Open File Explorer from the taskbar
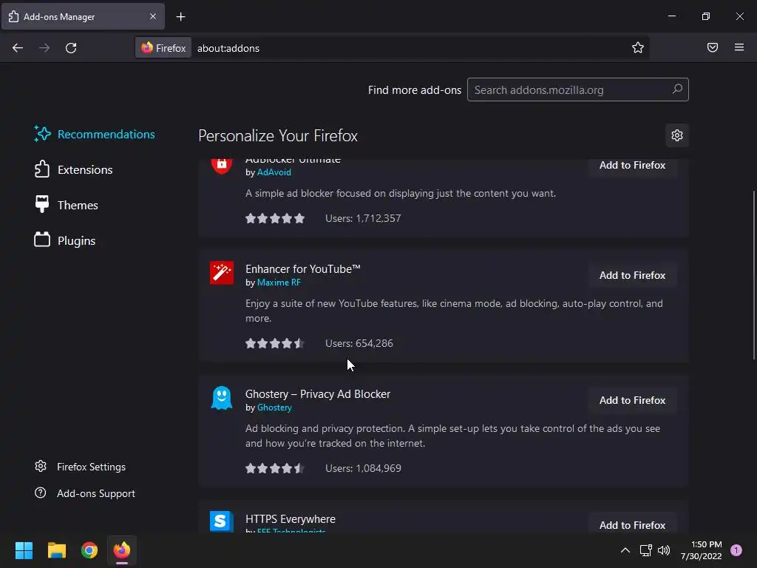This screenshot has width=757, height=568. [57, 550]
